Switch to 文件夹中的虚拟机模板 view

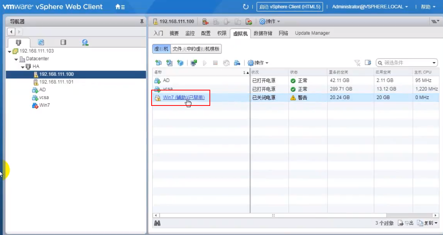(196, 49)
